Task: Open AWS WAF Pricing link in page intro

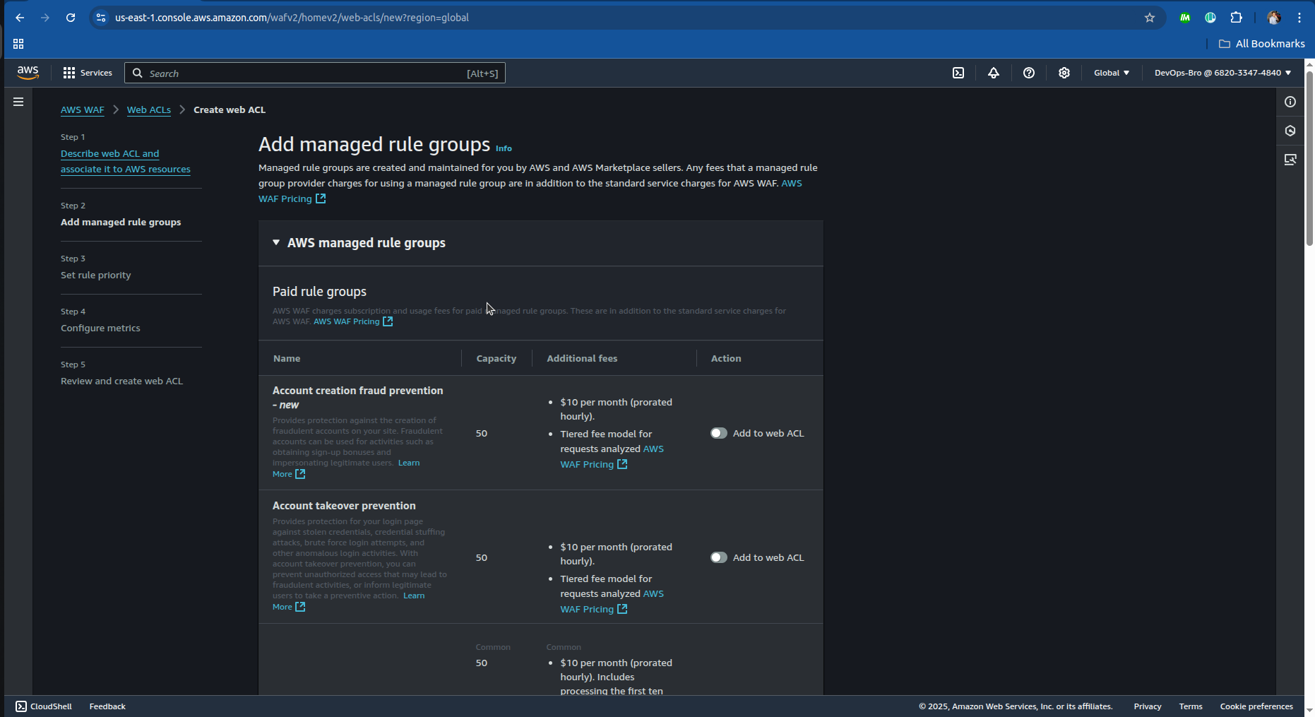Action: tap(292, 198)
